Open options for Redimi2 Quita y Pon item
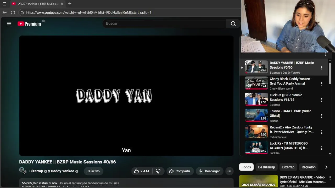Image resolution: width=335 pixels, height=188 pixels. (322, 132)
